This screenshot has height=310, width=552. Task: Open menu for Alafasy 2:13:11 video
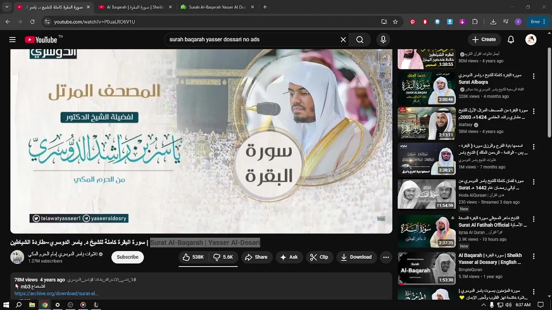pyautogui.click(x=533, y=112)
